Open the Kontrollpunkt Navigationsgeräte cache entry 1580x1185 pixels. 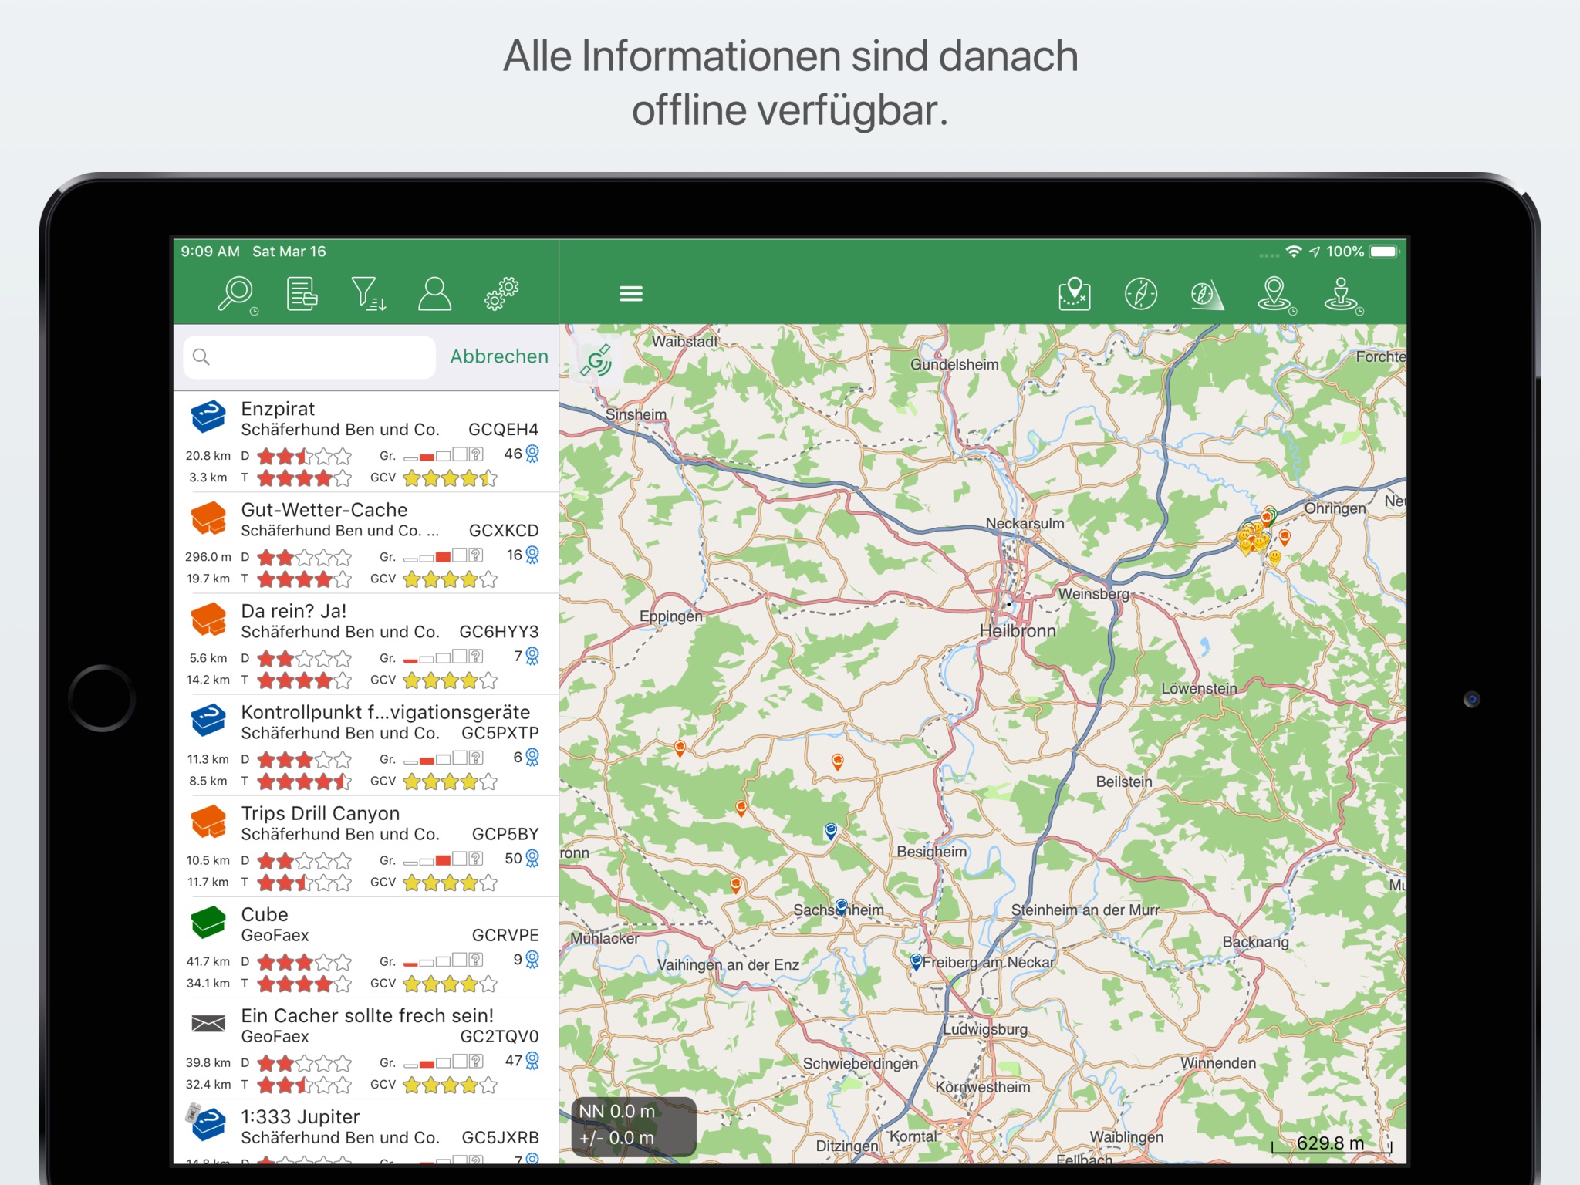pos(366,745)
